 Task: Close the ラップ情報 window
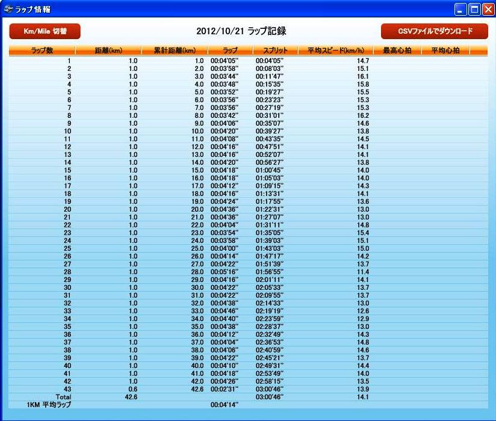click(x=488, y=10)
